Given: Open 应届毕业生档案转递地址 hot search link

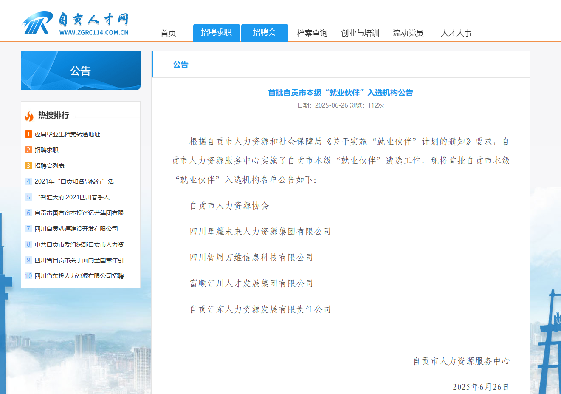Looking at the screenshot, I should tap(67, 134).
